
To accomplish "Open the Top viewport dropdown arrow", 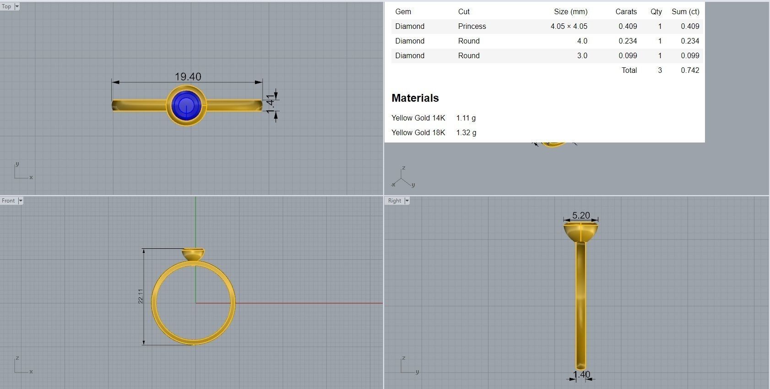I will [x=17, y=6].
